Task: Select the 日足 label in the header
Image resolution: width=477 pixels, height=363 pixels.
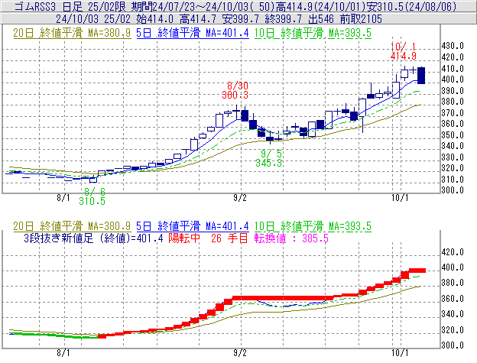Action: pos(72,6)
